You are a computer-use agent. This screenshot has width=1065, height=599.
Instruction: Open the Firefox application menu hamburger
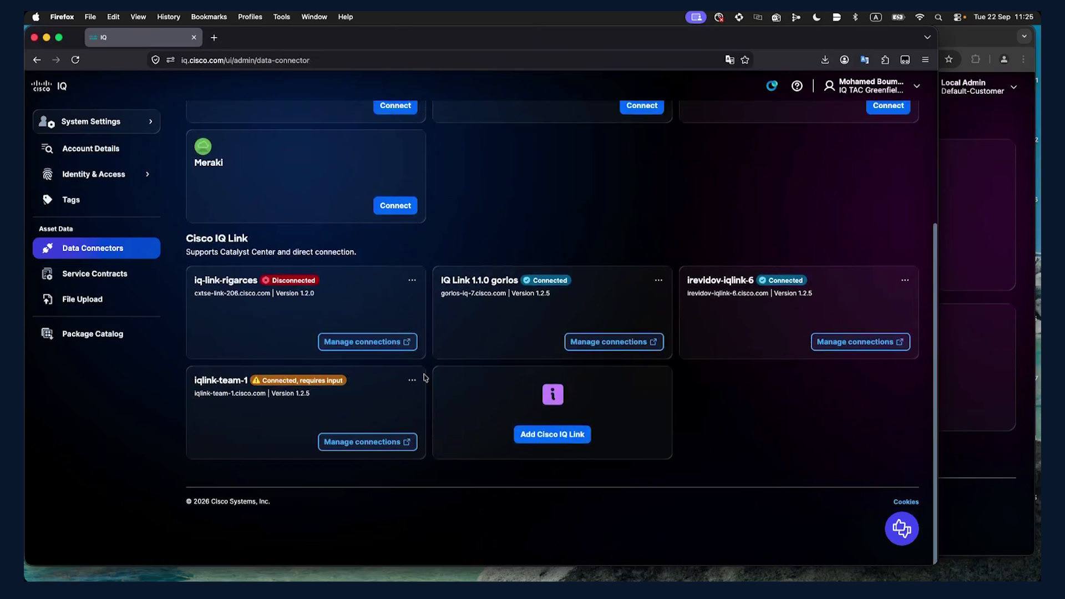925,60
